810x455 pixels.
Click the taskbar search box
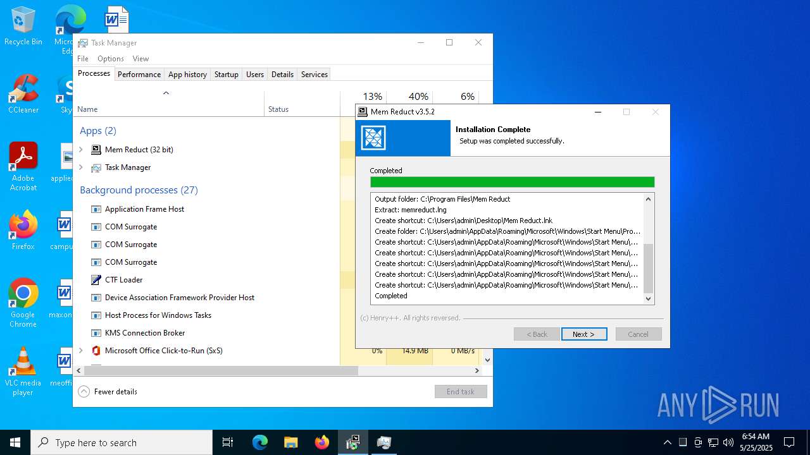(121, 442)
